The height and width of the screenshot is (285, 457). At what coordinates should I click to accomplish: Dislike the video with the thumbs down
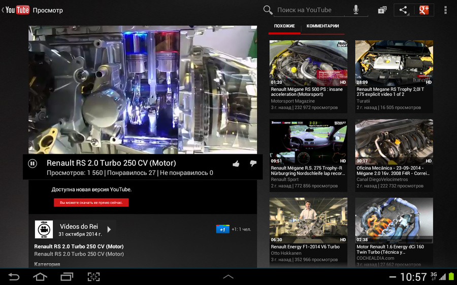253,164
